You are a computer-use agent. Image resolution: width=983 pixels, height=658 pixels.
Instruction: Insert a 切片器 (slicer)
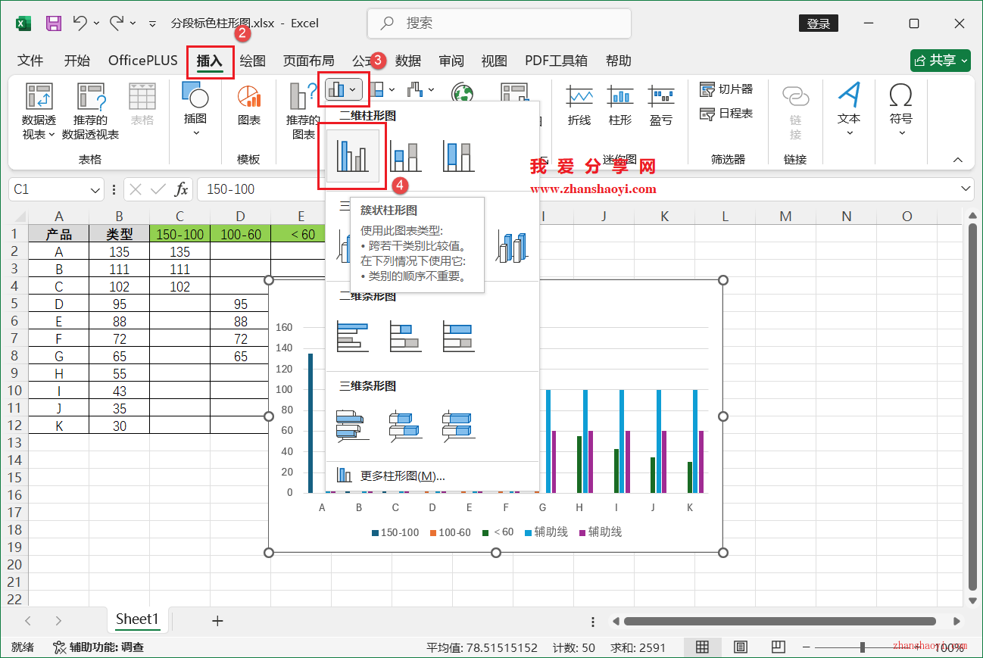click(x=726, y=89)
